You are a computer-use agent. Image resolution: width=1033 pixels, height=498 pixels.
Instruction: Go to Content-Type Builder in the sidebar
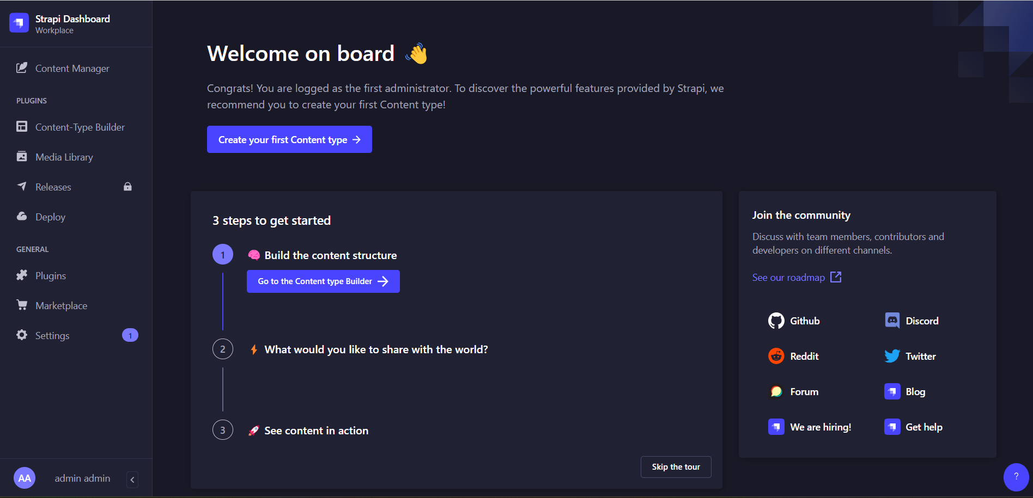[80, 127]
